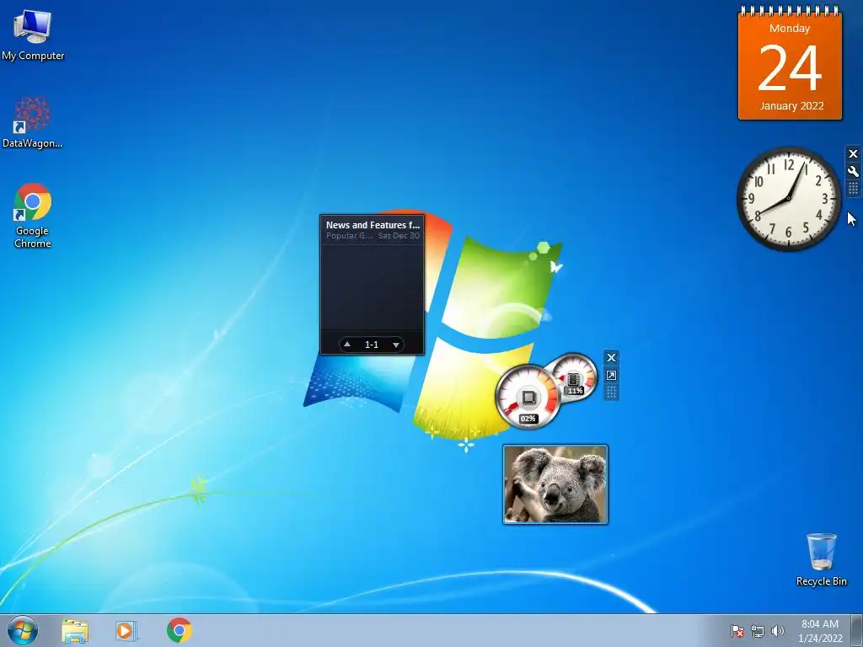Click the Show desktop strip
Screen dimensions: 863x647
(857, 630)
